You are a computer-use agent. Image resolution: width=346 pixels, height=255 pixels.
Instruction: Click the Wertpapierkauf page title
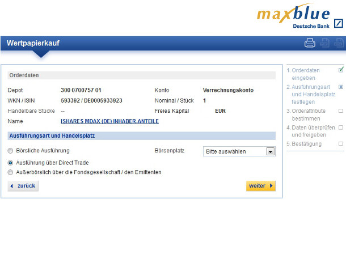(33, 43)
